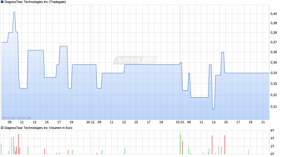Click the 0,32 price axis label

tap(274, 95)
